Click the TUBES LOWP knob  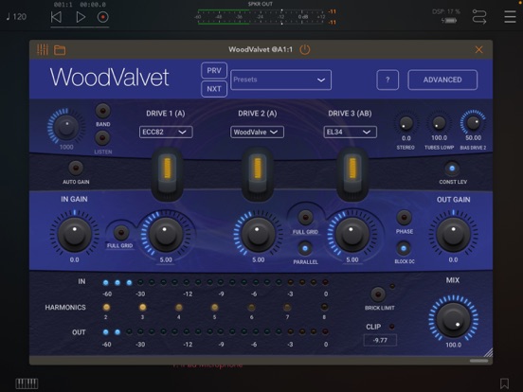(x=439, y=124)
